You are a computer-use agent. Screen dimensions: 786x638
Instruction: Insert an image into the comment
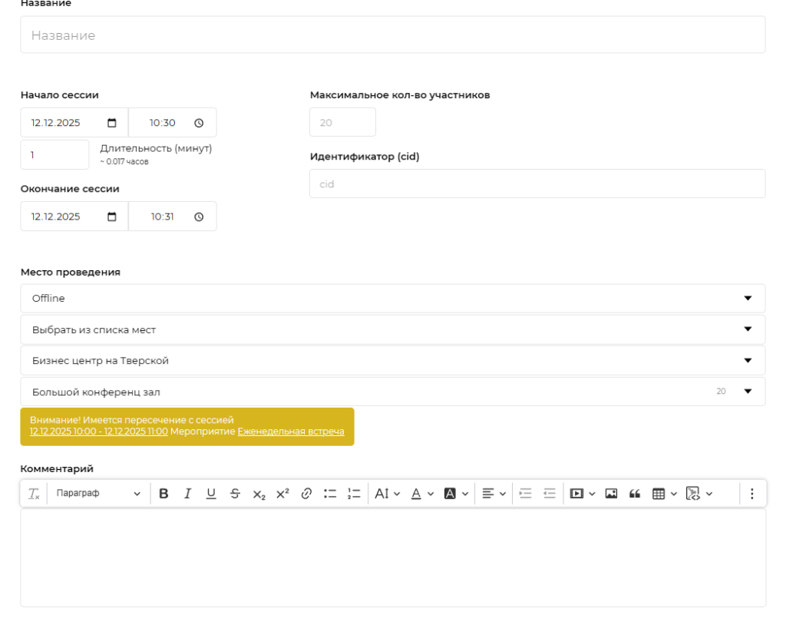611,494
